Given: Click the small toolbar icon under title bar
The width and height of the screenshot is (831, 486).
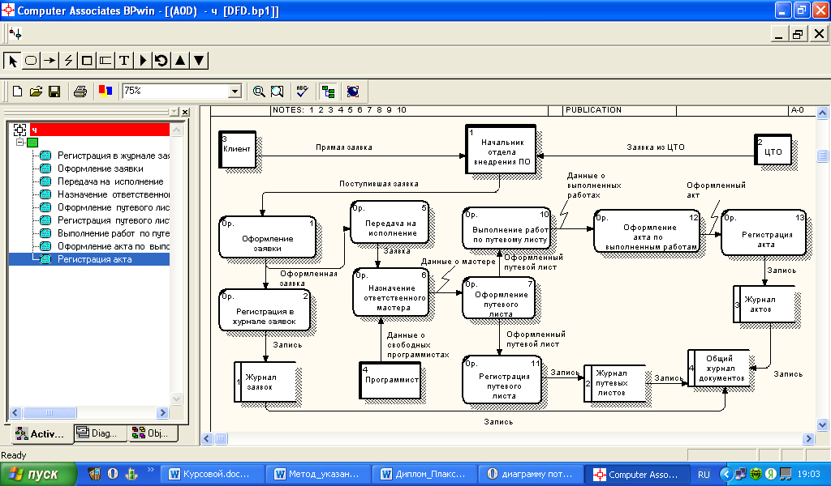Looking at the screenshot, I should tap(16, 34).
